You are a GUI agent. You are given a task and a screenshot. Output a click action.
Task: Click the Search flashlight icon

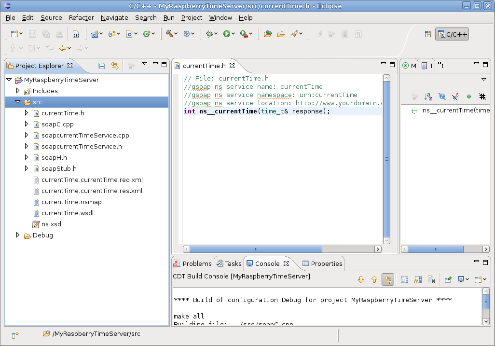294,34
